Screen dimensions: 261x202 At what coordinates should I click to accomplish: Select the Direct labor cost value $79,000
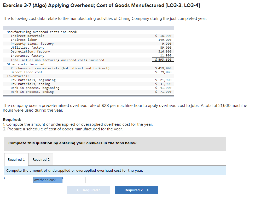(x=163, y=72)
